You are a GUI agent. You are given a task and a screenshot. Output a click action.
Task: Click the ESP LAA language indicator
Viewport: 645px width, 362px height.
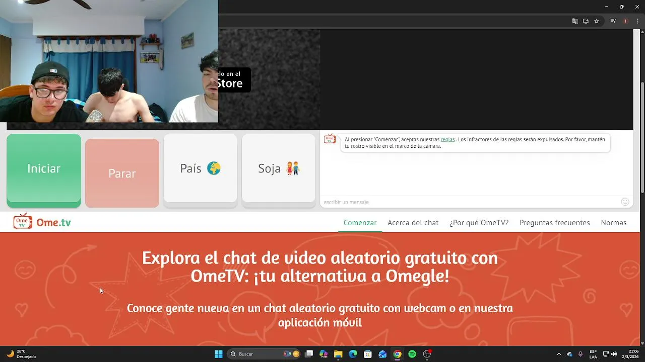[593, 354]
